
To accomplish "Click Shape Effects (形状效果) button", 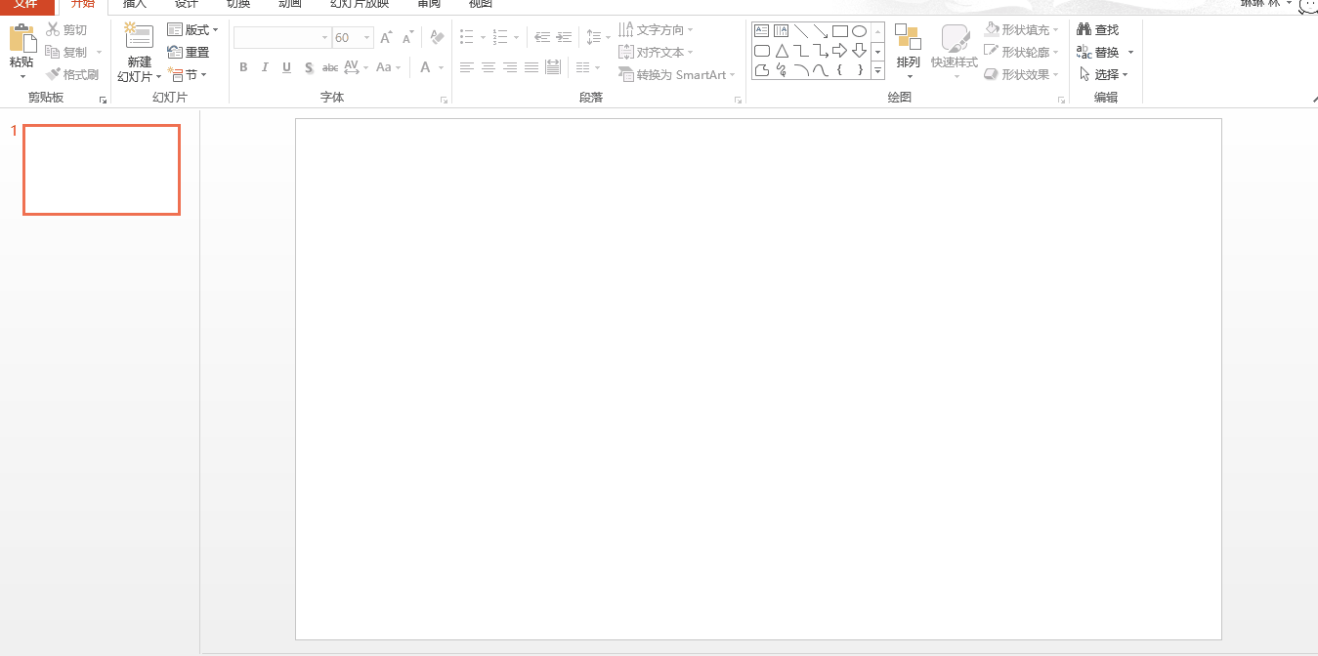I will (1021, 74).
